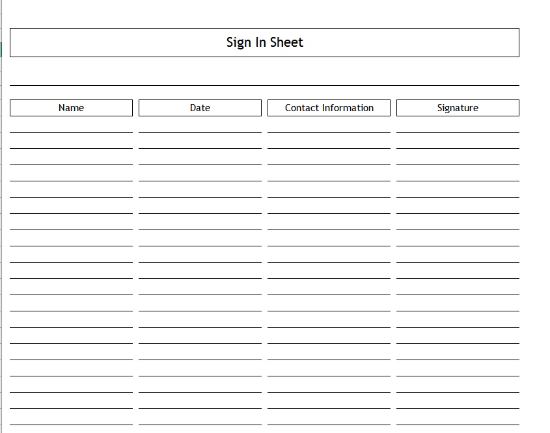
Task: Click the long blank line below the title
Action: tap(264, 78)
